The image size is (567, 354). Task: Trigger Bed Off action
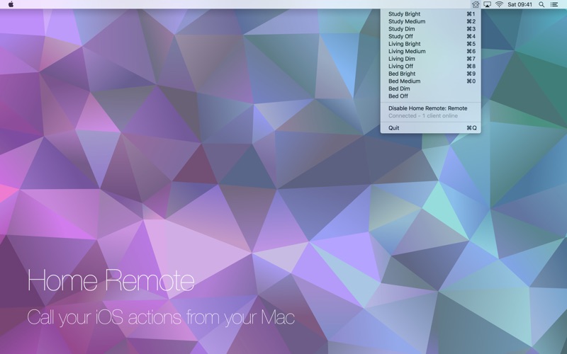tap(431, 96)
